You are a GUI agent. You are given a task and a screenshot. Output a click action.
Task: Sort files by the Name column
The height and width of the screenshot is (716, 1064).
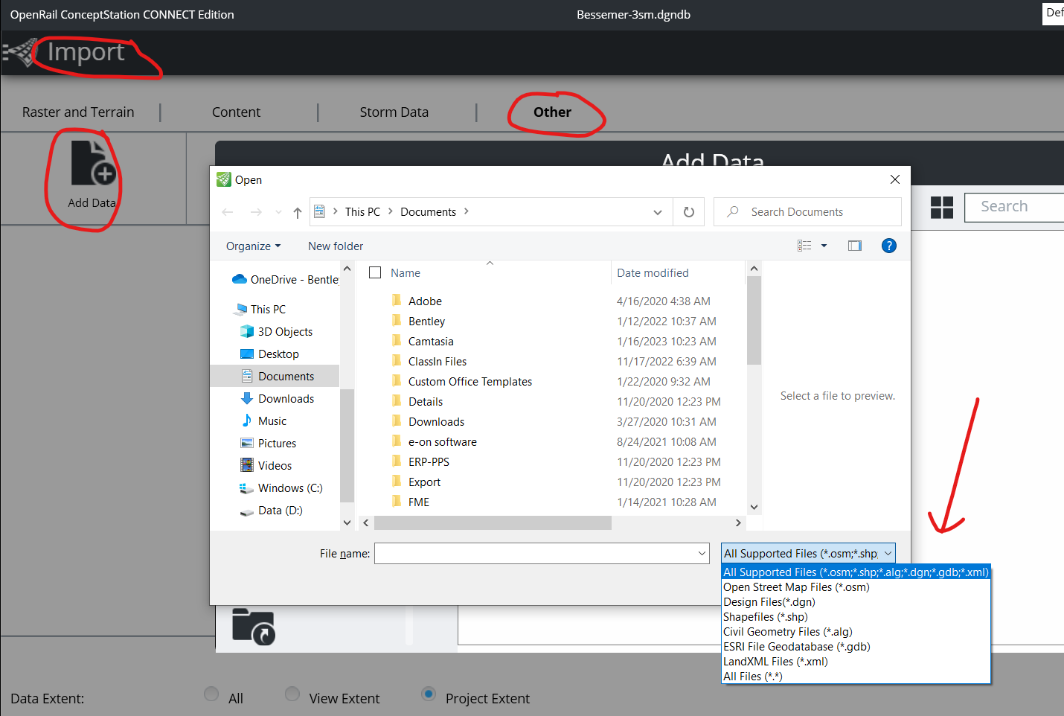pyautogui.click(x=406, y=273)
